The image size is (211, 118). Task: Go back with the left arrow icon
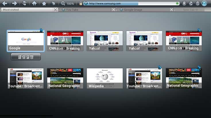[x=5, y=3]
